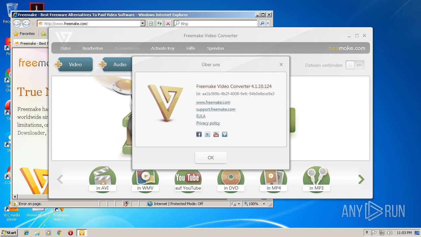Click Freemake Video Converter 4.1.10.124 version text
This screenshot has height=237, width=421.
[234, 86]
